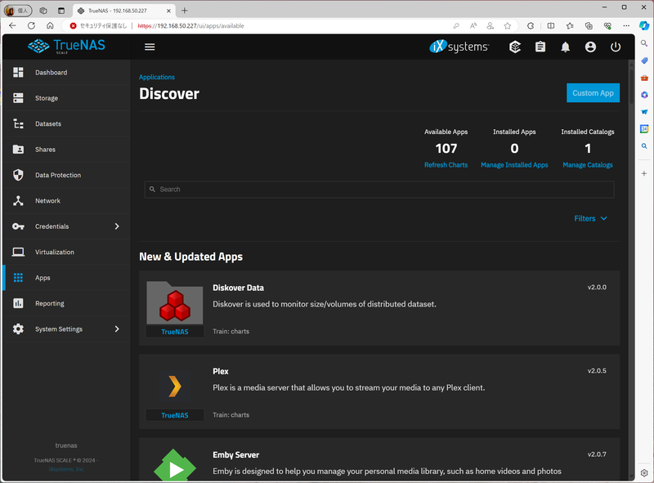This screenshot has height=483, width=654.
Task: Open the Jobs clipboard icon
Action: tap(540, 47)
